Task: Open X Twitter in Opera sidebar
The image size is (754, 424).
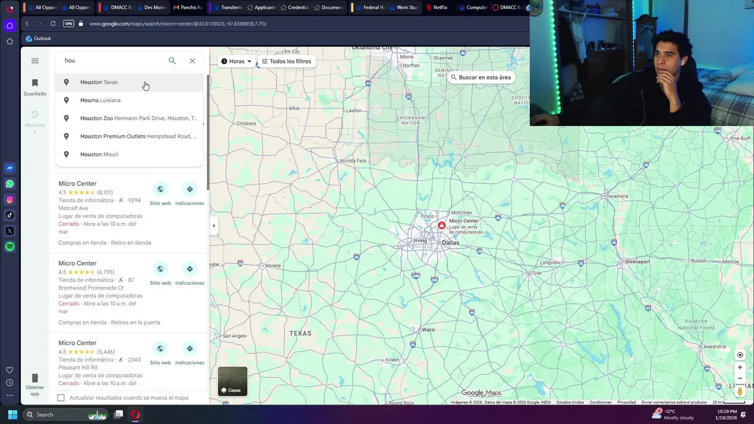Action: point(9,231)
